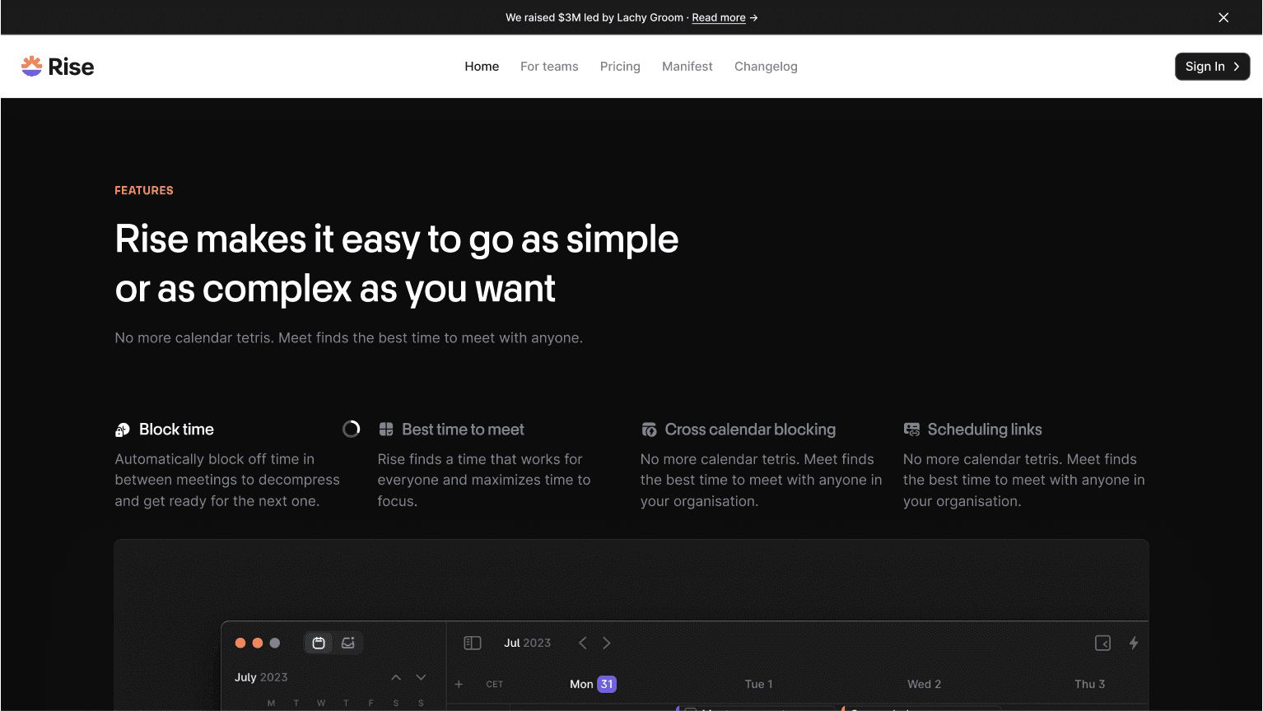Click the circular progress indicator beside Block time

pyautogui.click(x=352, y=429)
